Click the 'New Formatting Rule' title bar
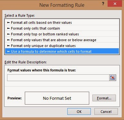The width and height of the screenshot is (124, 120). [62, 5]
